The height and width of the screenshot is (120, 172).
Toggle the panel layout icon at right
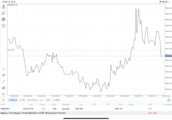[x=169, y=100]
